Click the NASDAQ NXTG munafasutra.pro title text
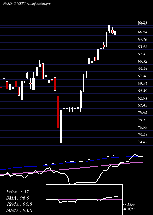This screenshot has height=215, width=153. pyautogui.click(x=27, y=4)
